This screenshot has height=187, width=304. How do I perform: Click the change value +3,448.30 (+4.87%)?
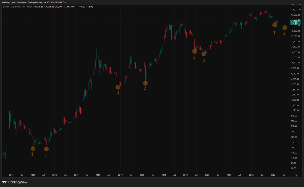(x=85, y=7)
